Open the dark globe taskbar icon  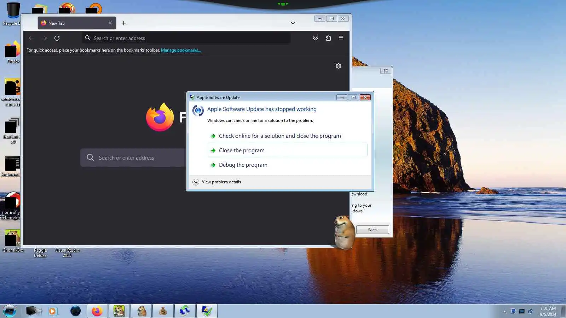coord(75,311)
